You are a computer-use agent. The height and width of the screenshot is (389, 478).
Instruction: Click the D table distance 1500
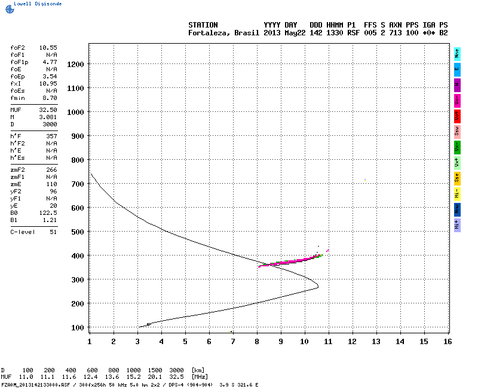tap(155, 370)
